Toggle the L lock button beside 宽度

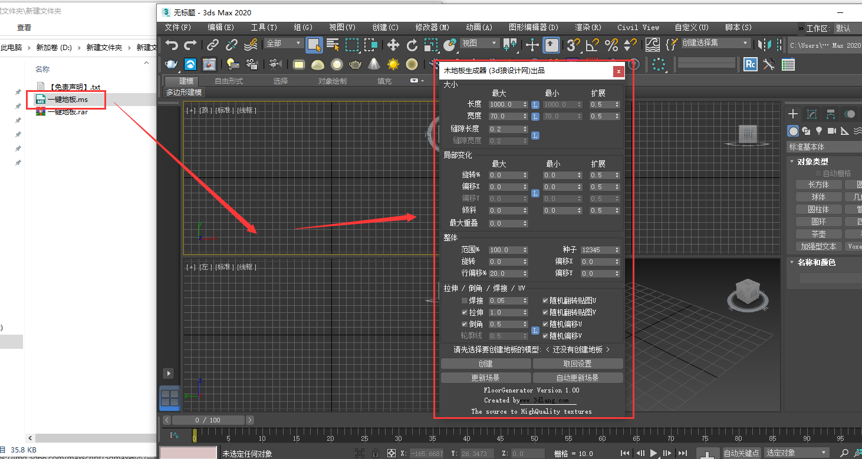point(535,116)
